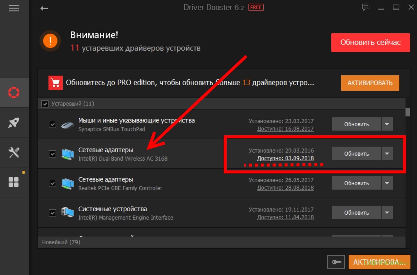Viewport: 417px width, 275px height.
Task: Click Установлено: 29.03.2016 text
Action: coord(281,151)
